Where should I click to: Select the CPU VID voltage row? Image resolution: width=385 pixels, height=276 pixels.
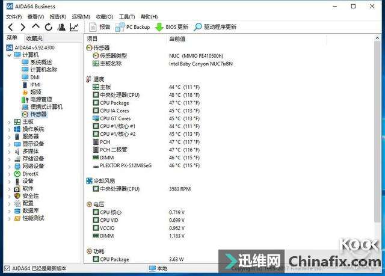coord(139,220)
